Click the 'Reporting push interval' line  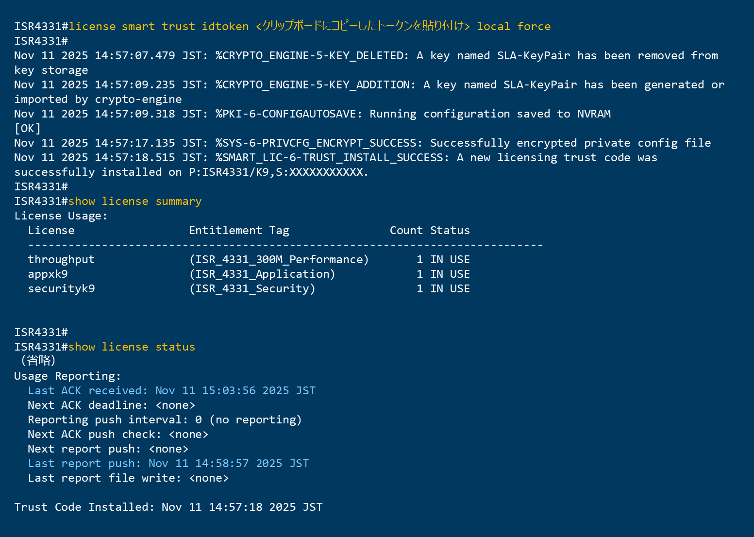[x=165, y=420]
